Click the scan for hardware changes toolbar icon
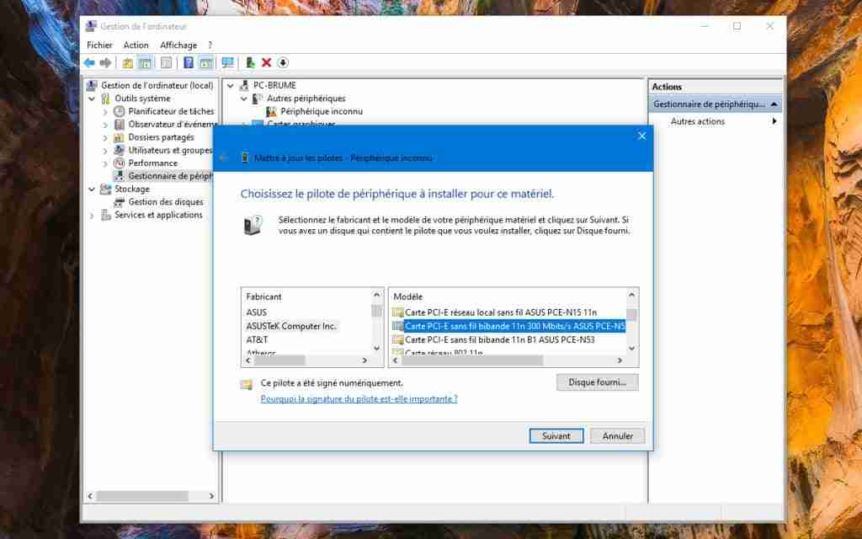 tap(228, 62)
